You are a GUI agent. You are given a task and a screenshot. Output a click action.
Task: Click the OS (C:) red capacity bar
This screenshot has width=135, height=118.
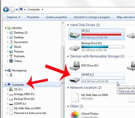pos(103,34)
